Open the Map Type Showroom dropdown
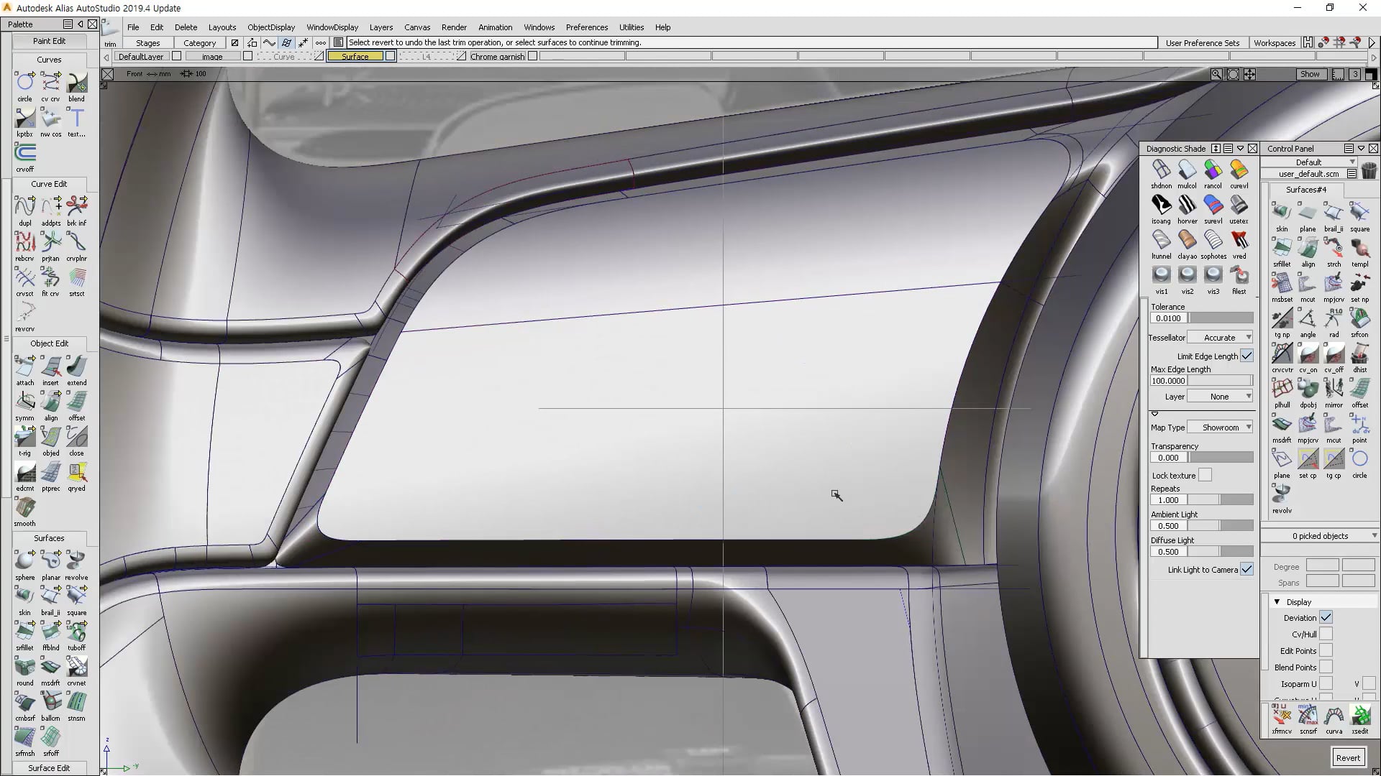The height and width of the screenshot is (776, 1381). click(1221, 427)
